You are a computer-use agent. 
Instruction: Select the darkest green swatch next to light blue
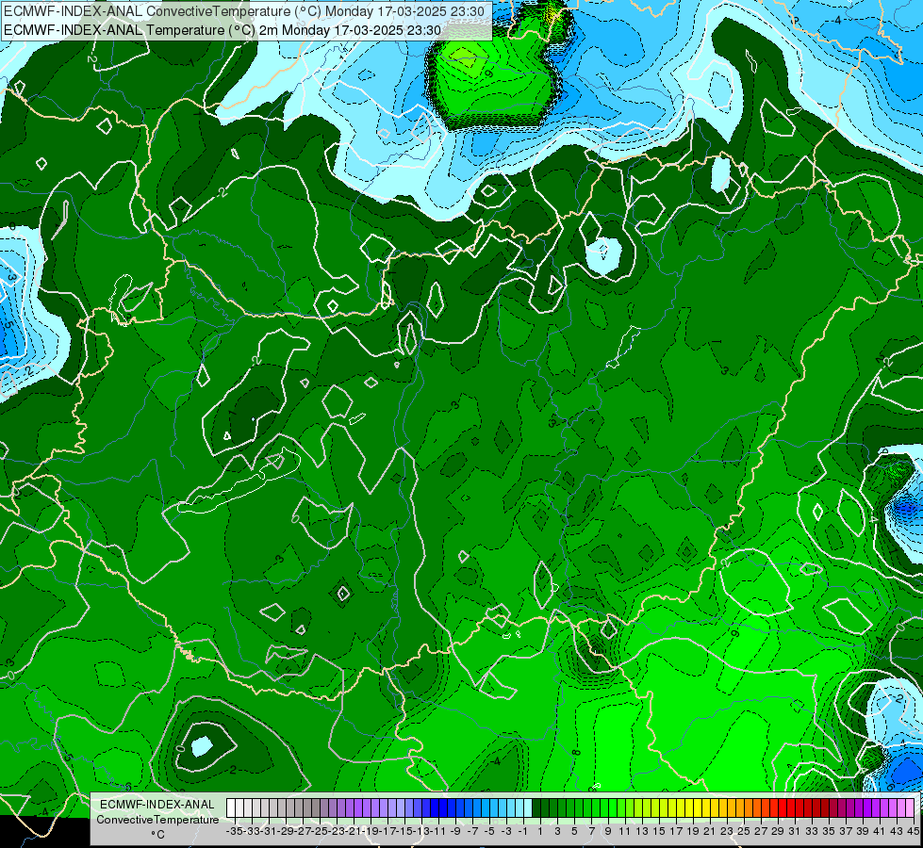536,808
